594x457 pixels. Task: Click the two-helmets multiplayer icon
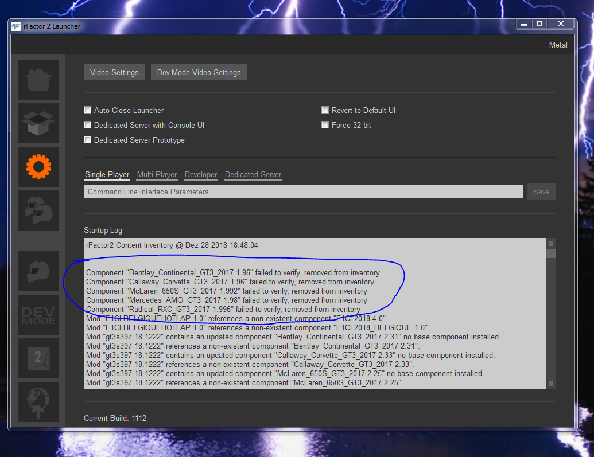pos(38,210)
